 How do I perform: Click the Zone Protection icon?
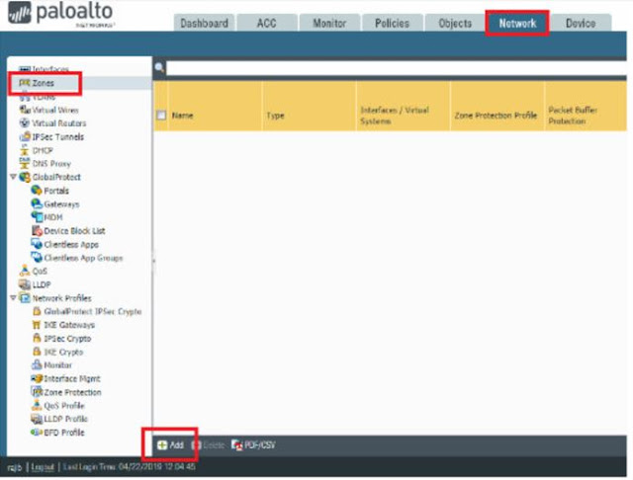coord(37,392)
